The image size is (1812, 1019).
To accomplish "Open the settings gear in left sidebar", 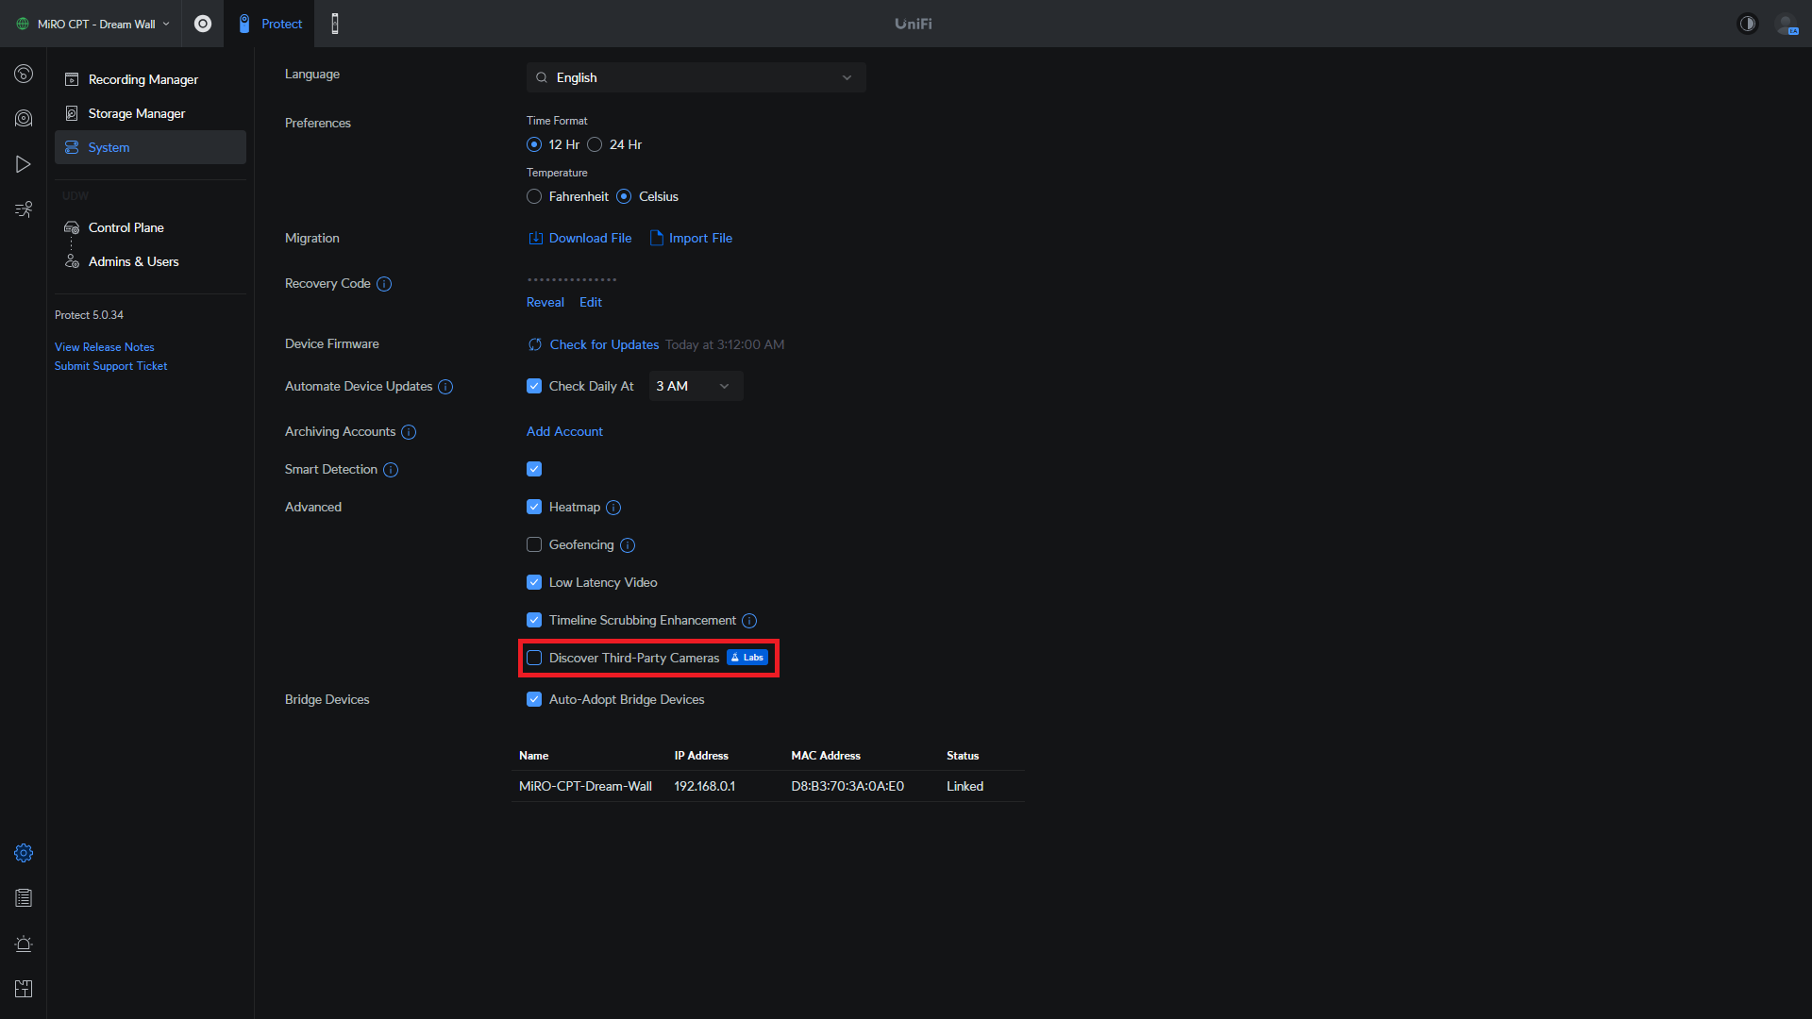I will coord(24,853).
